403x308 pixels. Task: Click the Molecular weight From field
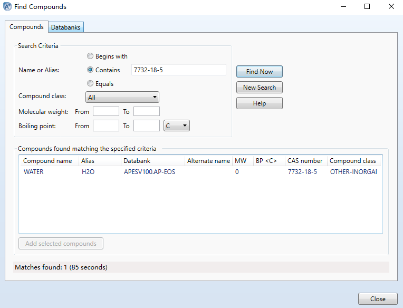(106, 111)
